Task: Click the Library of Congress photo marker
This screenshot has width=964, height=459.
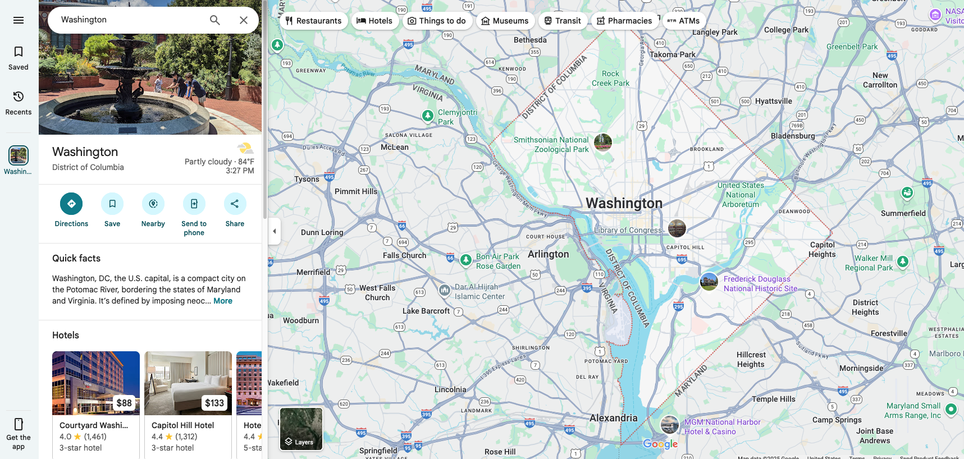Action: tap(677, 228)
